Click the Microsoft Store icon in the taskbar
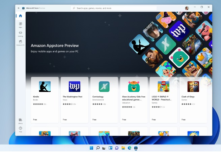 click(136, 148)
